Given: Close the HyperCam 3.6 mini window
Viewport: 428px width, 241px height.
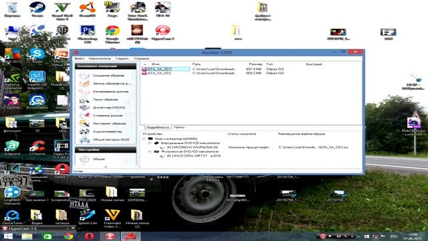Looking at the screenshot, I should [73, 228].
